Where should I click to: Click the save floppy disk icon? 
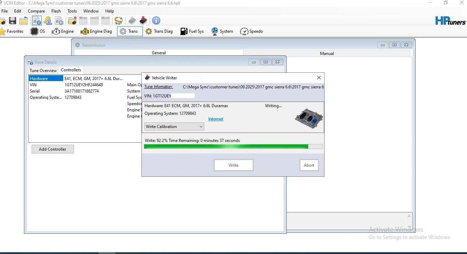click(x=13, y=21)
